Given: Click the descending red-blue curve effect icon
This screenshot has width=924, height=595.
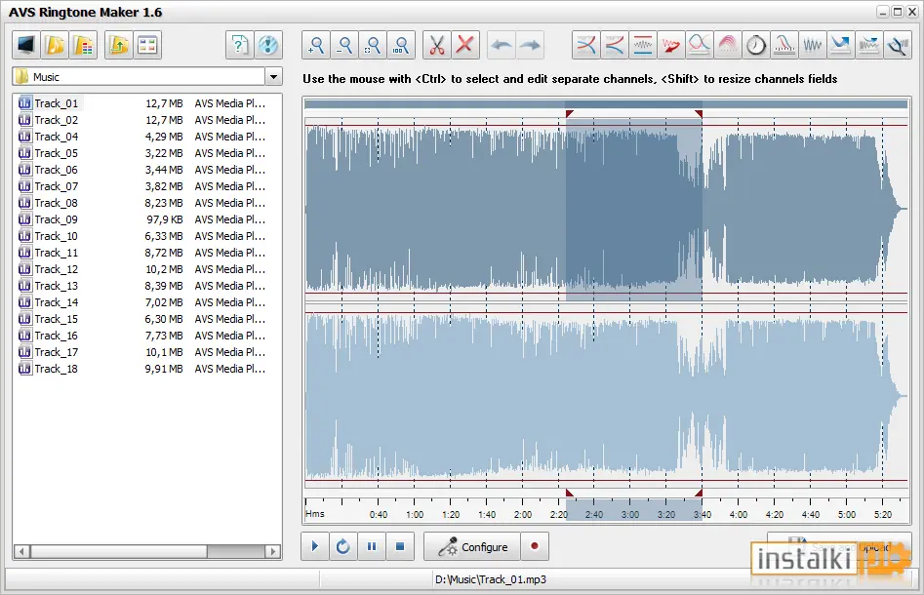Looking at the screenshot, I should 784,46.
